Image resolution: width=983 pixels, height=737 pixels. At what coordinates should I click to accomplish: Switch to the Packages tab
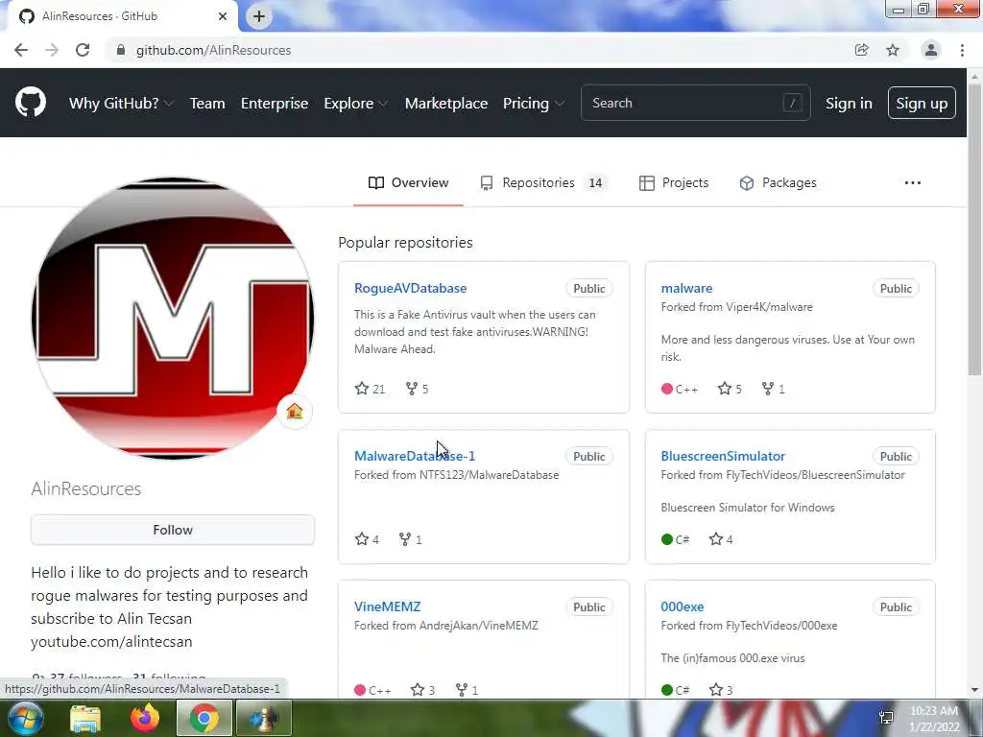(x=778, y=183)
